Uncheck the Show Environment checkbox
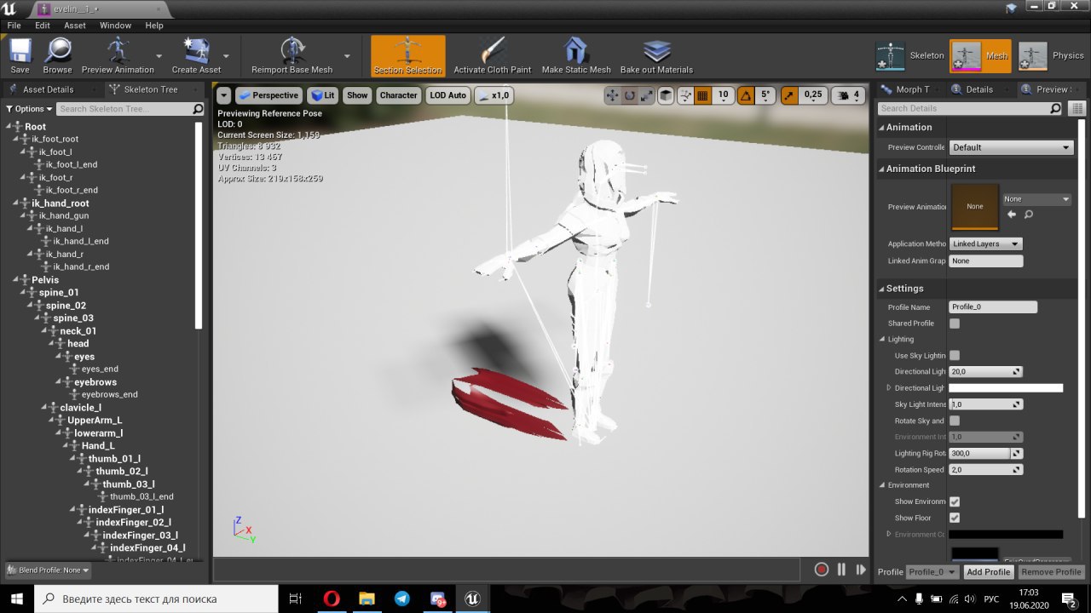 click(955, 501)
